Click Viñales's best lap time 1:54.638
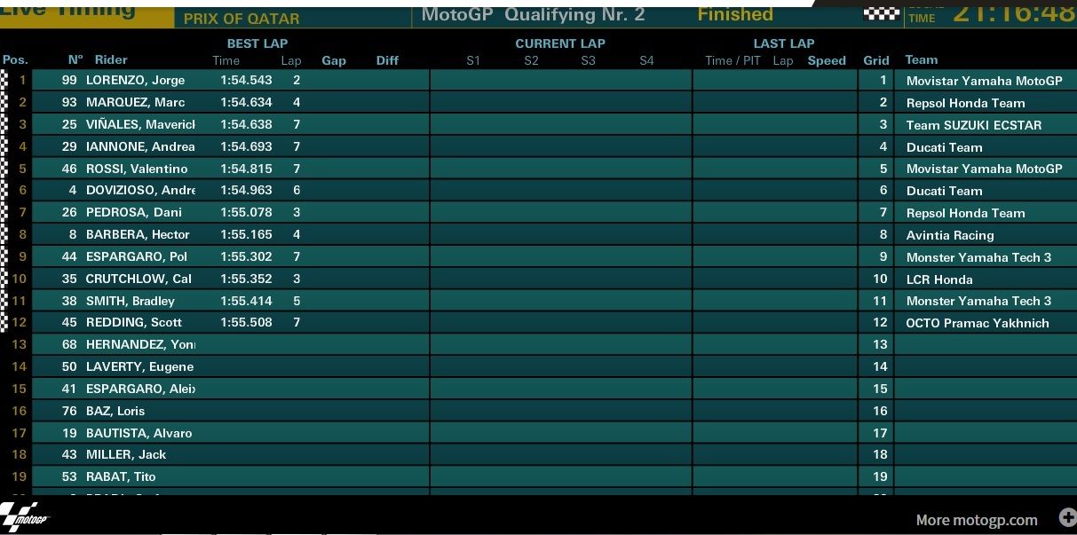1077x535 pixels. coord(246,125)
